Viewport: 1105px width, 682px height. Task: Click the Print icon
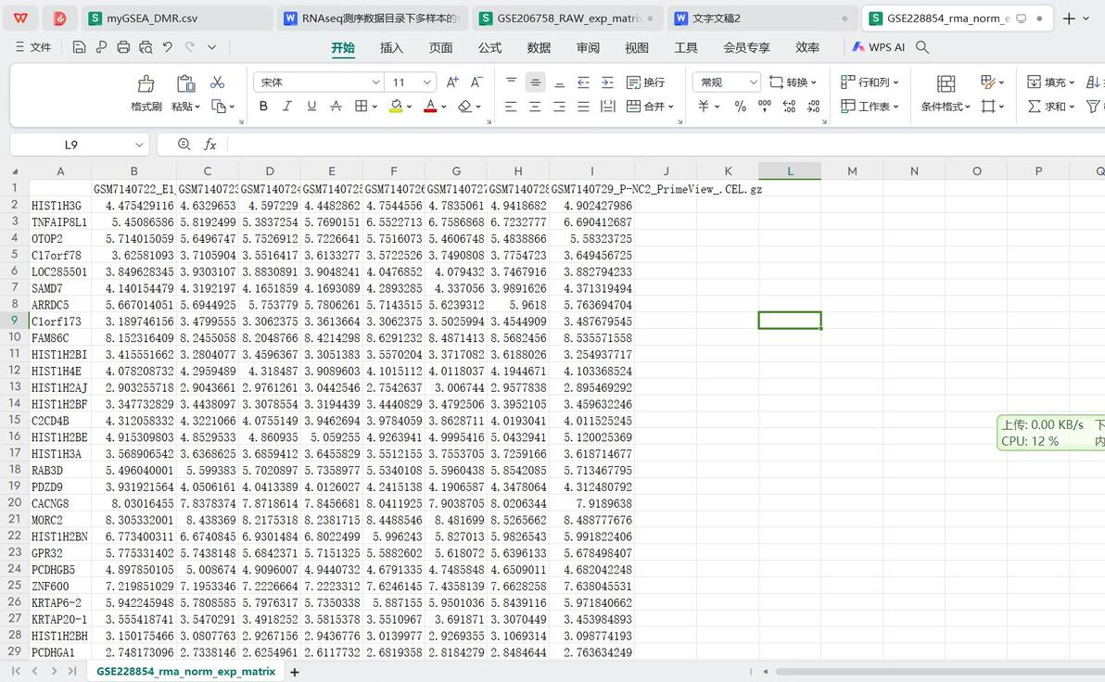click(123, 47)
